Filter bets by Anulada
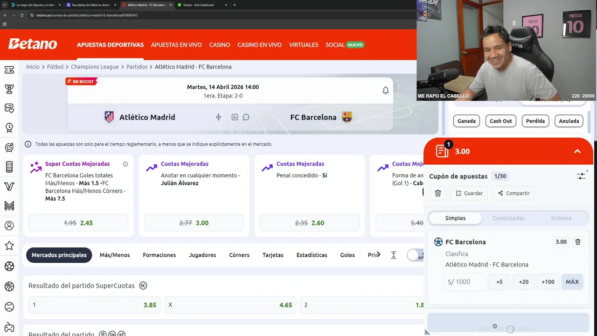The image size is (597, 336). [x=569, y=121]
